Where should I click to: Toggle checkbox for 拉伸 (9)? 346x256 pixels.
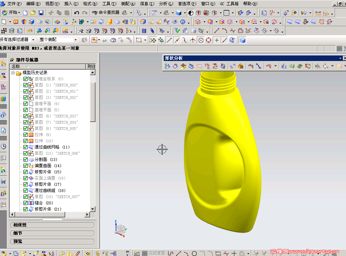pos(26,135)
